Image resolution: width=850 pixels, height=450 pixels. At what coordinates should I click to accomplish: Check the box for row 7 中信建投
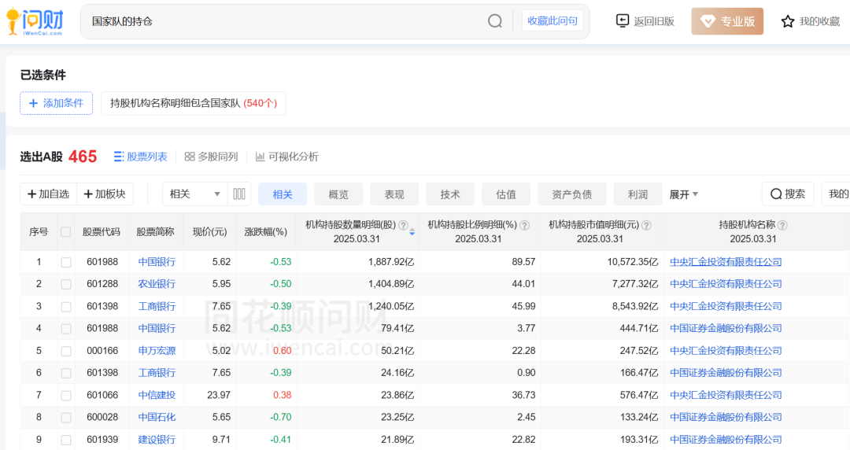pos(65,396)
